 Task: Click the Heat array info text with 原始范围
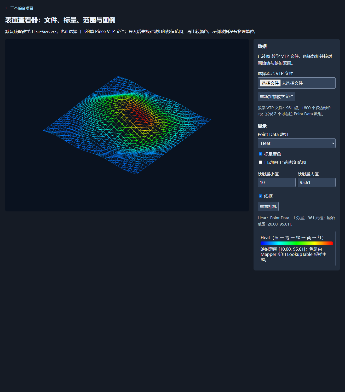pyautogui.click(x=296, y=221)
